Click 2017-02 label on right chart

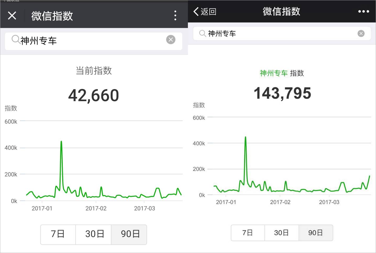280,202
